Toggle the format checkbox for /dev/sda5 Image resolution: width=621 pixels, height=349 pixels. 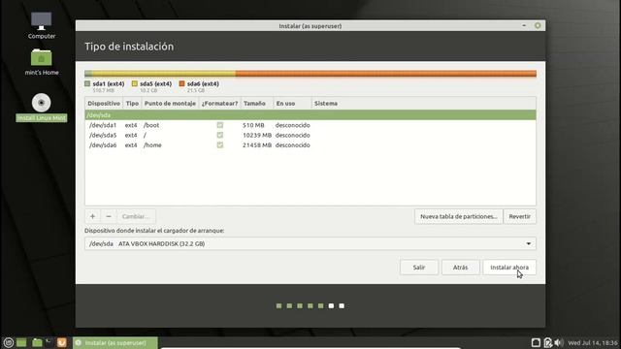tap(220, 135)
